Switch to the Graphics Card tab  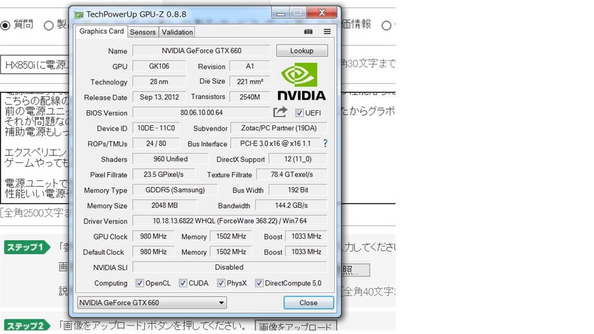tap(101, 31)
